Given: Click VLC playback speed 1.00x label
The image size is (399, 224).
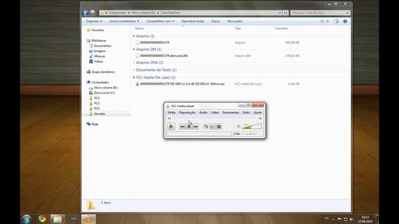Looking at the screenshot, I should tap(237, 134).
